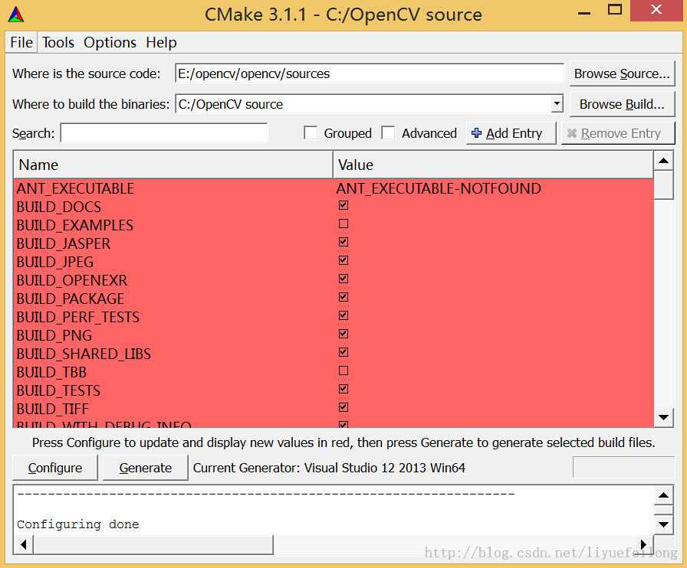This screenshot has height=568, width=687.
Task: Check the BUILD_EXAMPLES checkbox
Action: click(x=343, y=224)
